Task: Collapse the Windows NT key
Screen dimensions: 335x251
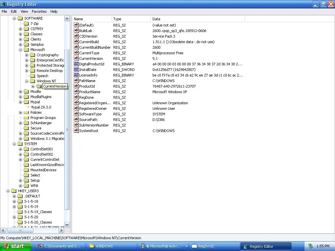Action: [27, 81]
